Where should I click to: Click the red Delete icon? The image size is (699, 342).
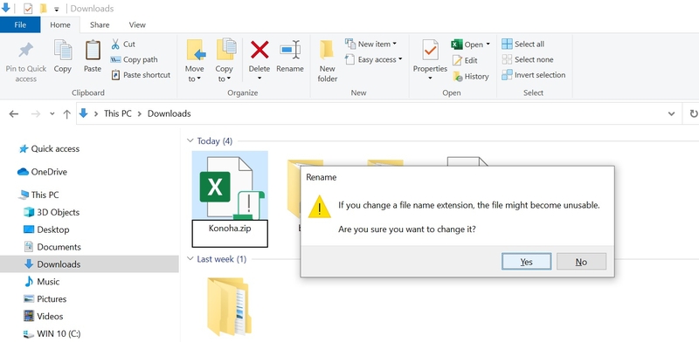(x=259, y=50)
